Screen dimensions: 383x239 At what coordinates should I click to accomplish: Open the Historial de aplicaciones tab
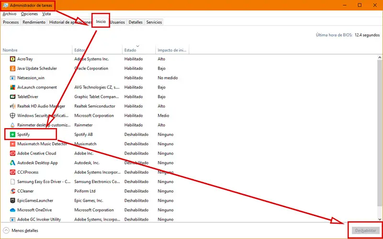(x=70, y=22)
